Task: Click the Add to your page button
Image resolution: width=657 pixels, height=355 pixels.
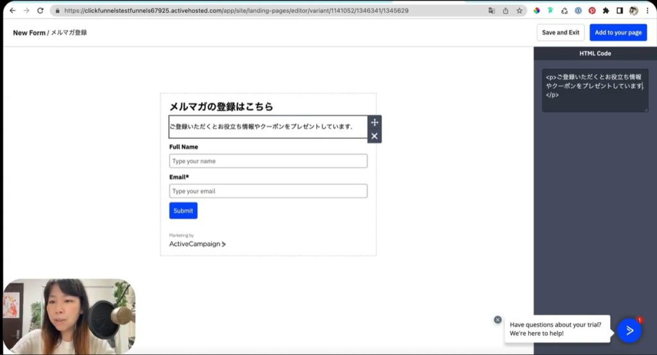Action: point(618,33)
